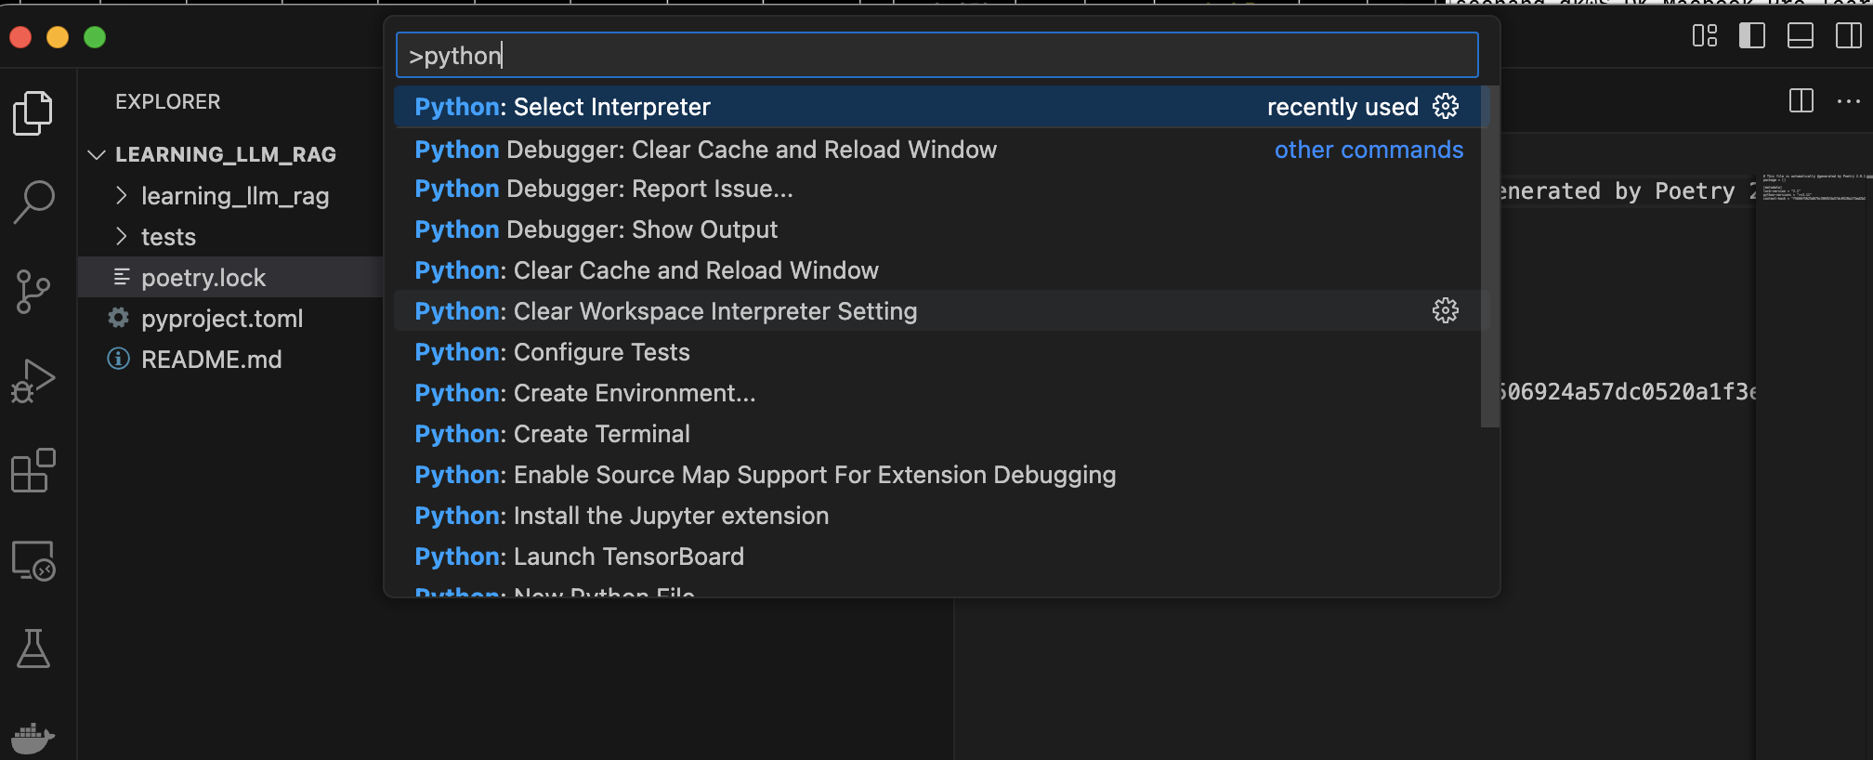Run Python: Install the Jupyter extension
The height and width of the screenshot is (760, 1873).
click(x=936, y=516)
